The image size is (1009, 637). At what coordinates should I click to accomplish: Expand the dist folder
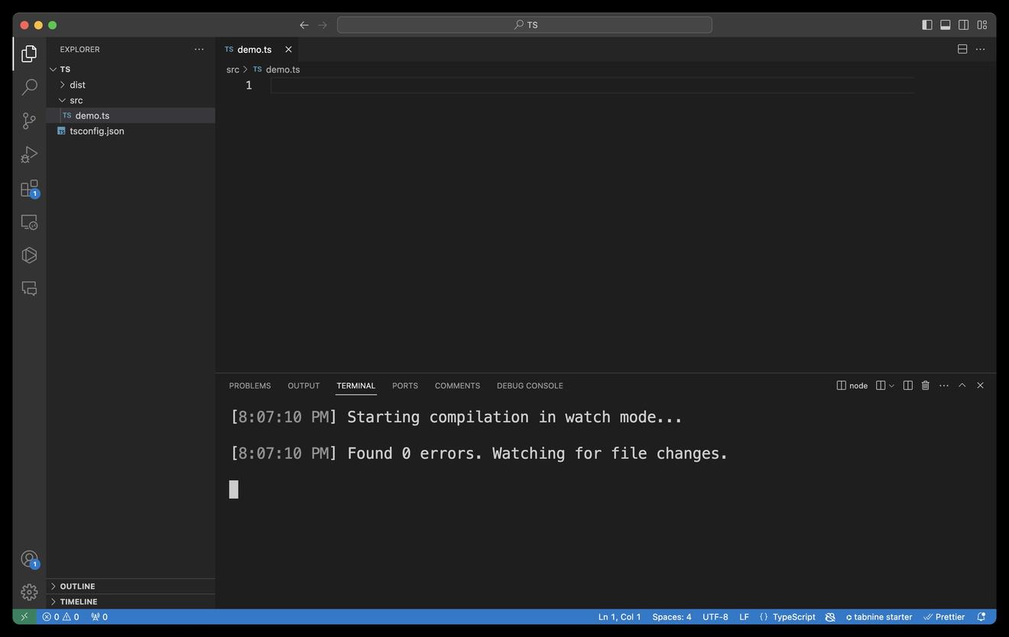pos(77,85)
